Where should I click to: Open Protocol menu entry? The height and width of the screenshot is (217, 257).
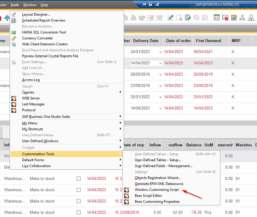pyautogui.click(x=29, y=110)
